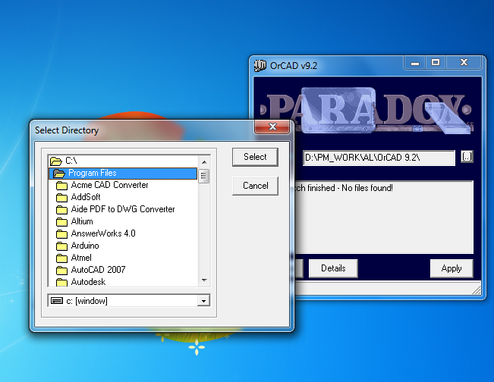
Task: Open the drive dropdown arrow
Action: [x=203, y=301]
